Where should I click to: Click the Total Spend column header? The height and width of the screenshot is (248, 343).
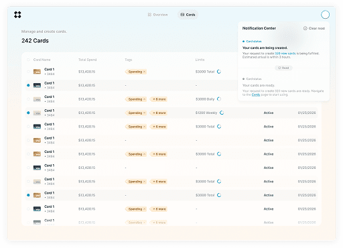pos(87,60)
